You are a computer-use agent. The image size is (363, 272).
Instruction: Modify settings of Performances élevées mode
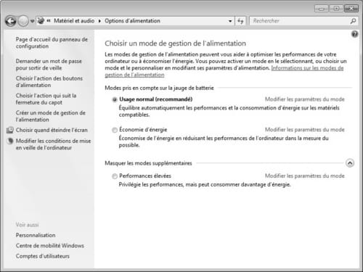coord(305,176)
